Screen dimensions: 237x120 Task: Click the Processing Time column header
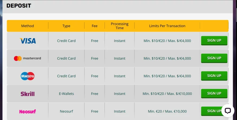pyautogui.click(x=120, y=26)
